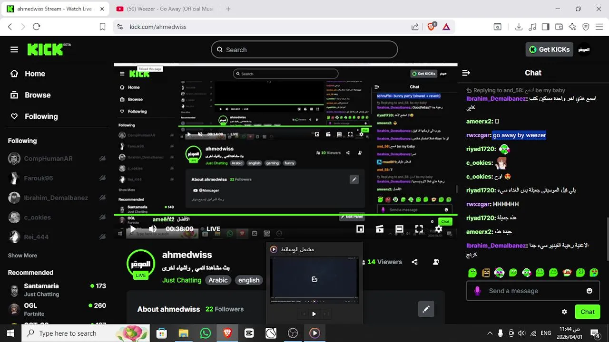Open WhatsApp from the taskbar

point(206,333)
